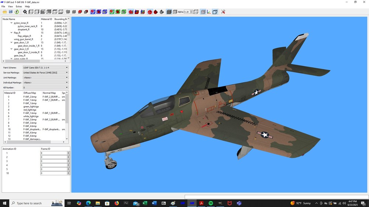Click the gray bomb toolbar icon
369x207 pixels.
(x=162, y=12)
